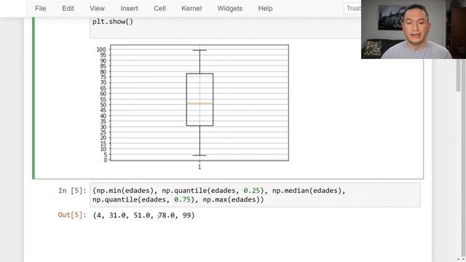The image size is (466, 262).
Task: Open the File menu
Action: click(41, 9)
